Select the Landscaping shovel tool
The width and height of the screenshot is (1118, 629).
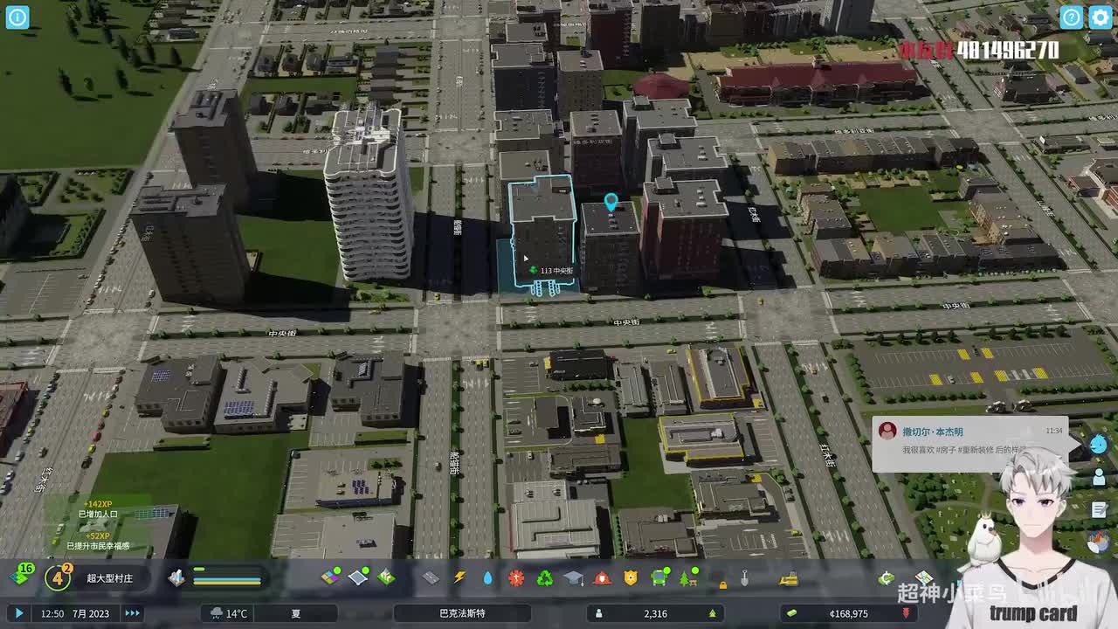click(745, 577)
